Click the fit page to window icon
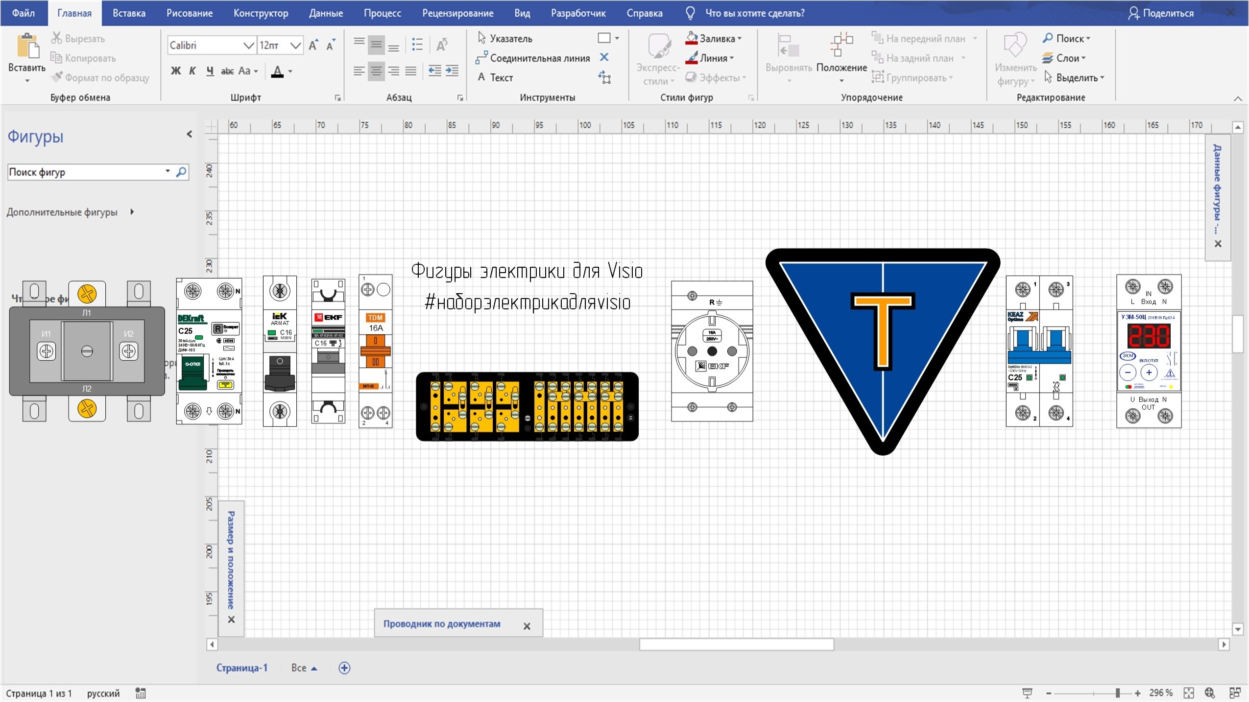The height and width of the screenshot is (702, 1249). (x=1189, y=693)
